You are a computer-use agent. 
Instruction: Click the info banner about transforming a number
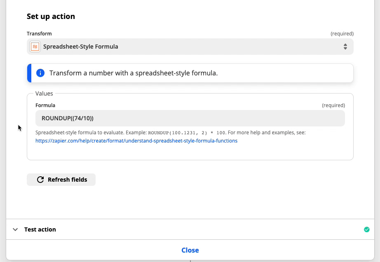click(x=190, y=73)
